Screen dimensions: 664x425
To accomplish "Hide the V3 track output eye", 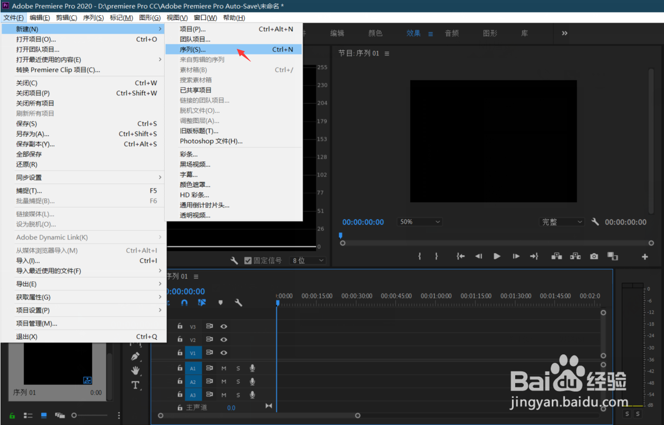I will [x=224, y=326].
